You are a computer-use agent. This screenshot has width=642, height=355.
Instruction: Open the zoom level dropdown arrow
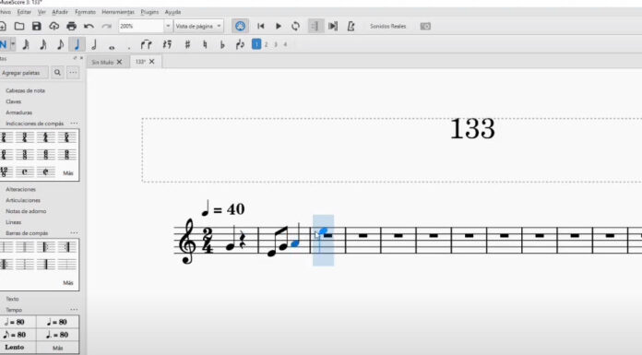point(168,26)
